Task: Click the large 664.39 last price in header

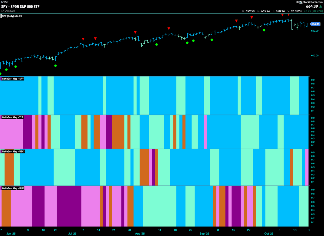Action: tap(312, 6)
